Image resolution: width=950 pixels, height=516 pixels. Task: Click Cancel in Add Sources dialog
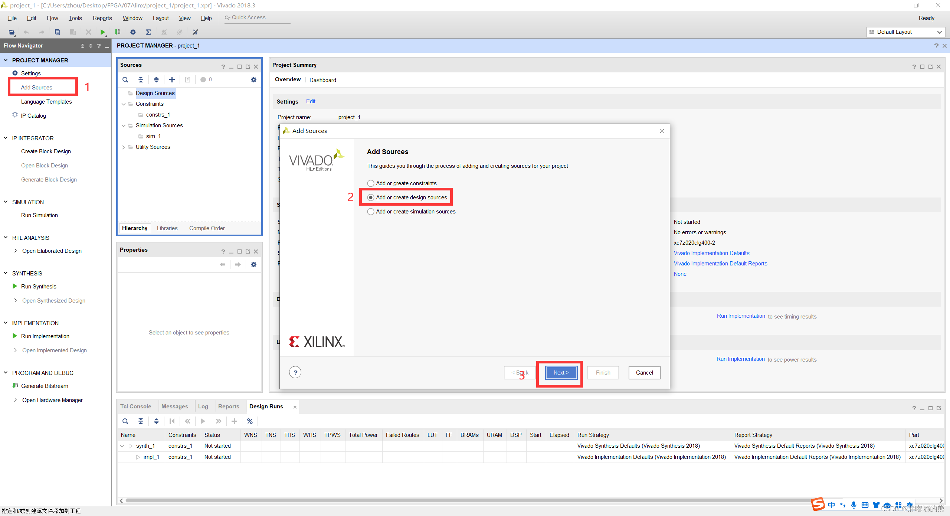(x=644, y=373)
